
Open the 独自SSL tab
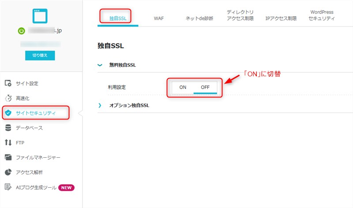(118, 19)
